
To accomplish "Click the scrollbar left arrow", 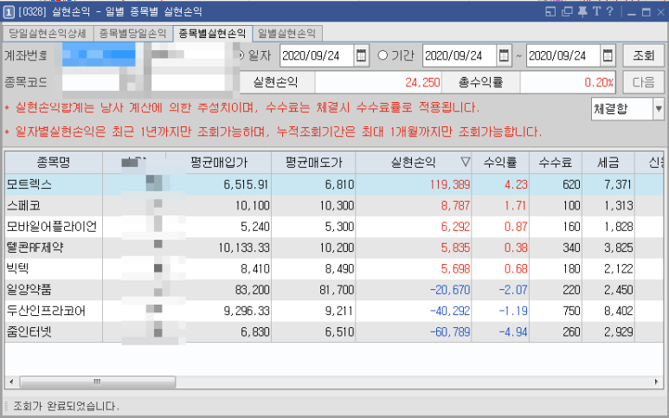I will (11, 382).
